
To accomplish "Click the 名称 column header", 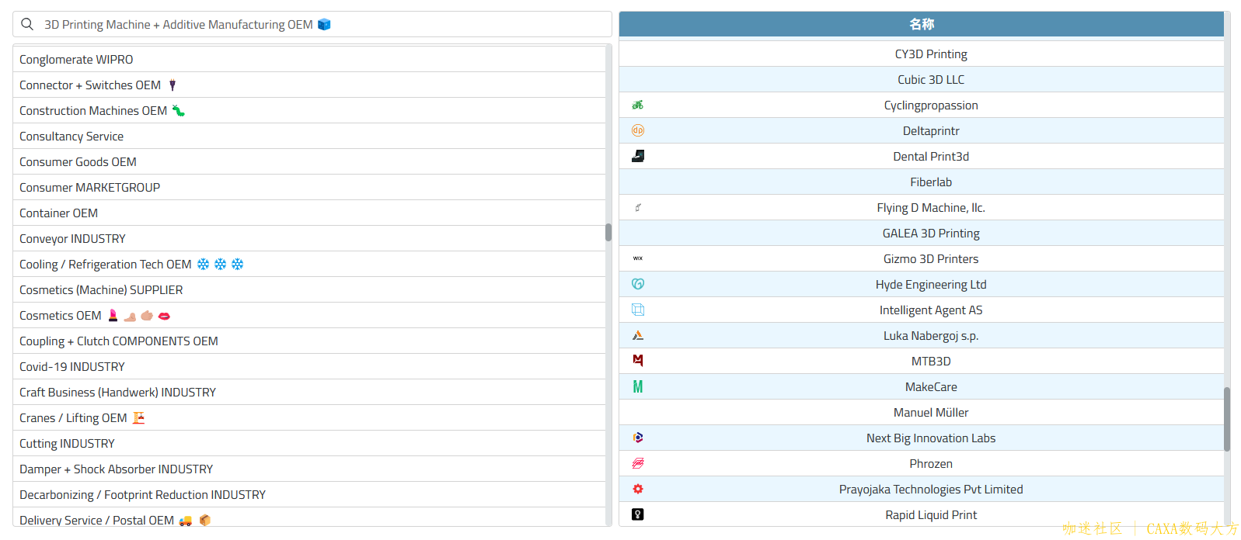I will [922, 24].
